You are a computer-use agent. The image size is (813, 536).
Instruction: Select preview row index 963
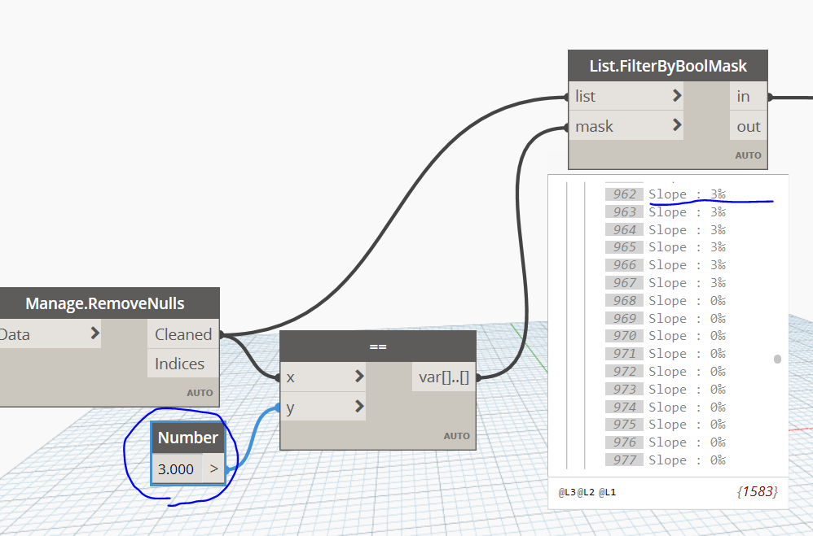(x=624, y=211)
